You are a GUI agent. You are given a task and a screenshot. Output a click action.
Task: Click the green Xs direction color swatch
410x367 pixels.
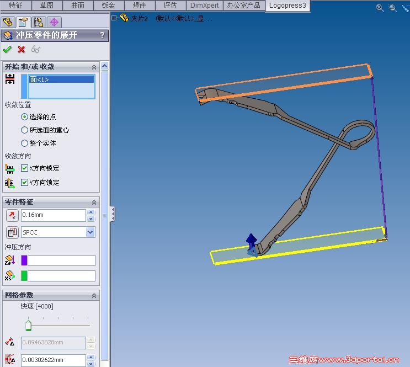(x=24, y=276)
